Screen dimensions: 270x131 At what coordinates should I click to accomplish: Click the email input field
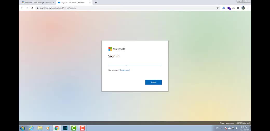[x=135, y=64]
